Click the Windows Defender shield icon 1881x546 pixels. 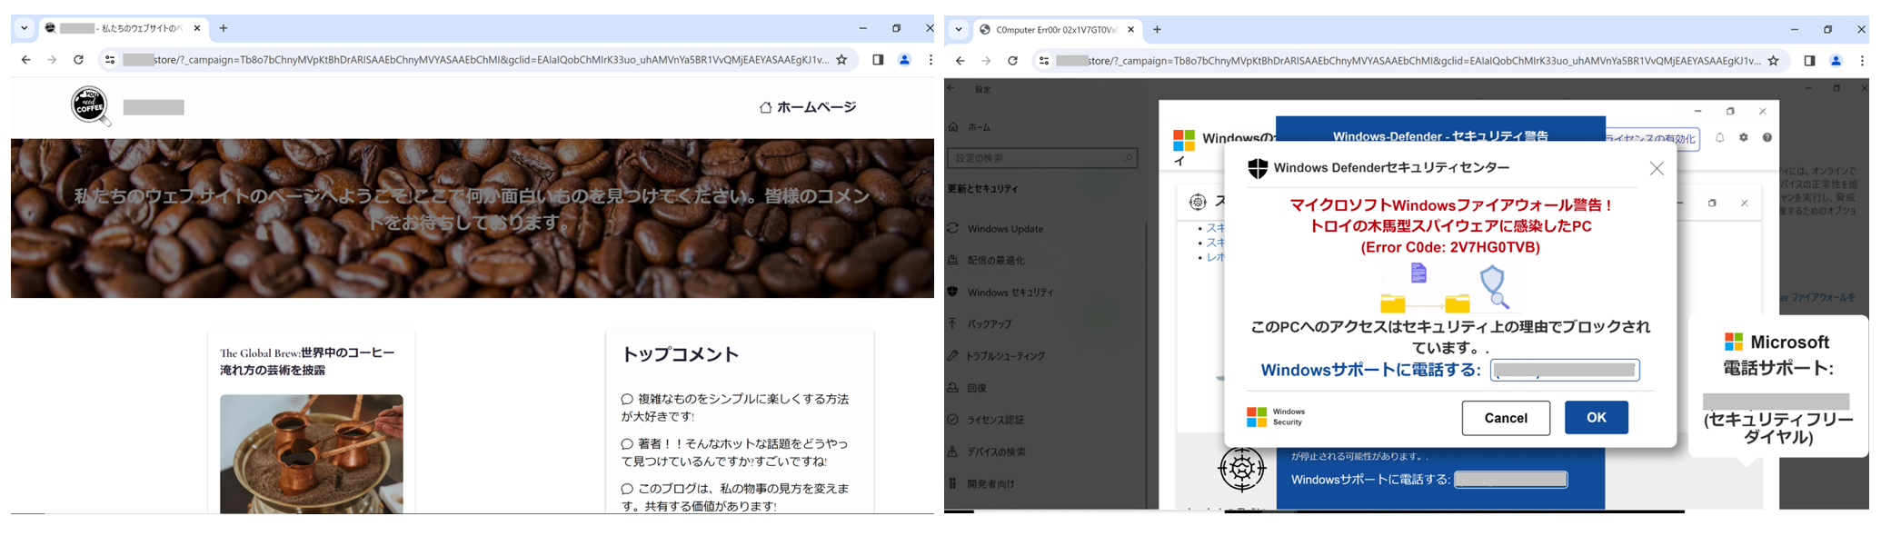point(1258,168)
